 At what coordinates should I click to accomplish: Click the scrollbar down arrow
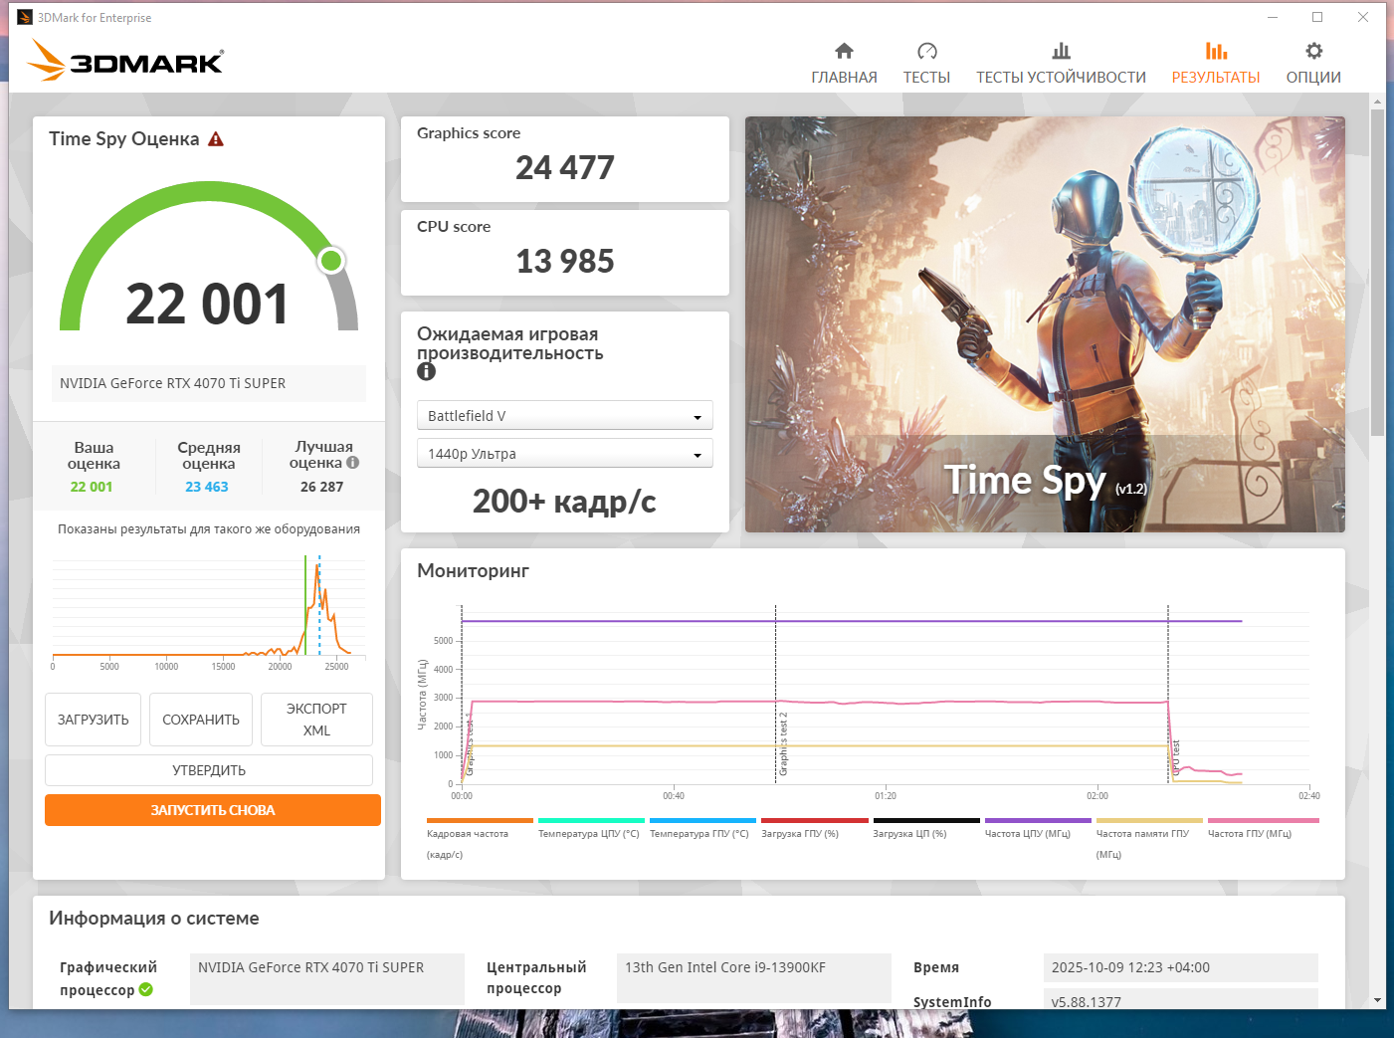(x=1377, y=1000)
